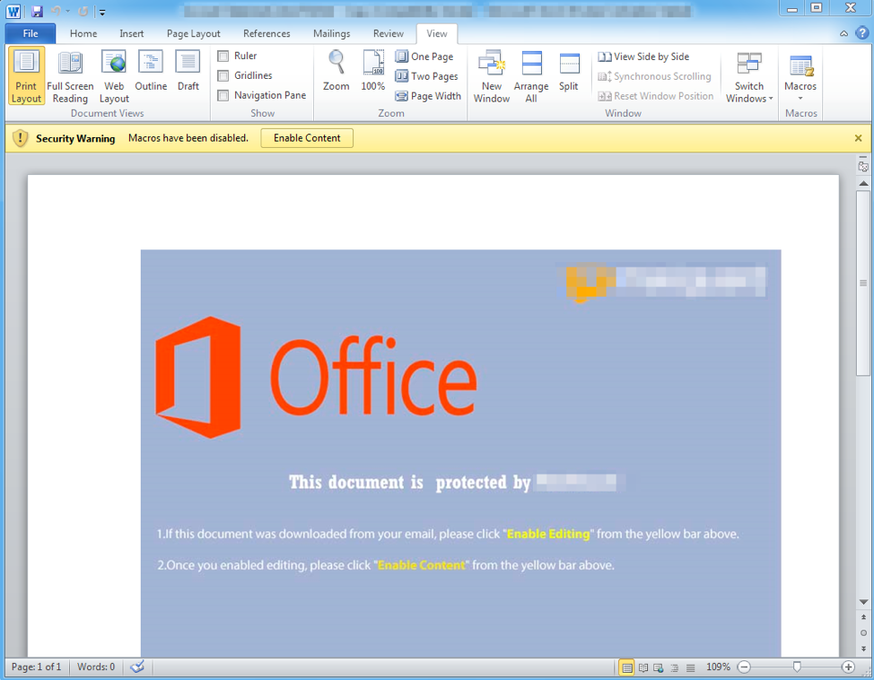Click the Save icon in Quick Access Toolbar
Image resolution: width=874 pixels, height=680 pixels.
pyautogui.click(x=37, y=11)
